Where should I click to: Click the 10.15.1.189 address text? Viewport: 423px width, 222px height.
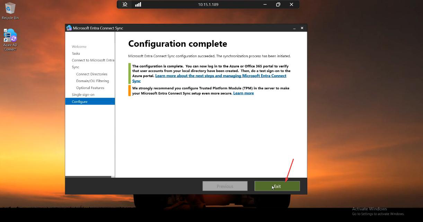[208, 5]
